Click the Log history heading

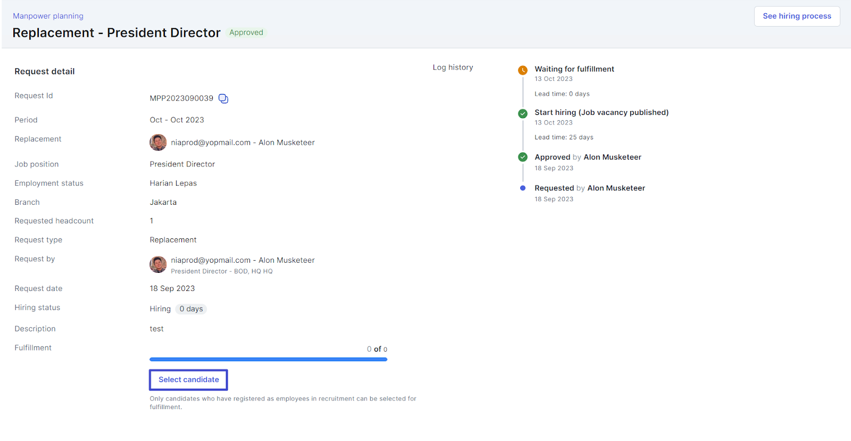tap(453, 68)
